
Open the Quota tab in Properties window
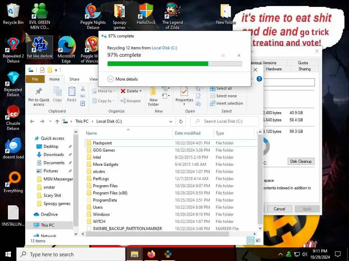pyautogui.click(x=303, y=63)
